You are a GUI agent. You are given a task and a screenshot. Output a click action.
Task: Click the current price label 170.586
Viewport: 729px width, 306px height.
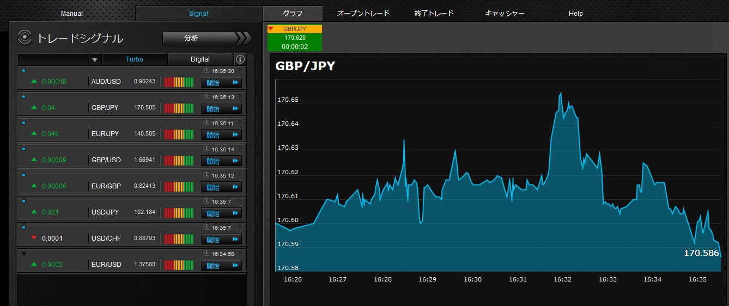(702, 253)
